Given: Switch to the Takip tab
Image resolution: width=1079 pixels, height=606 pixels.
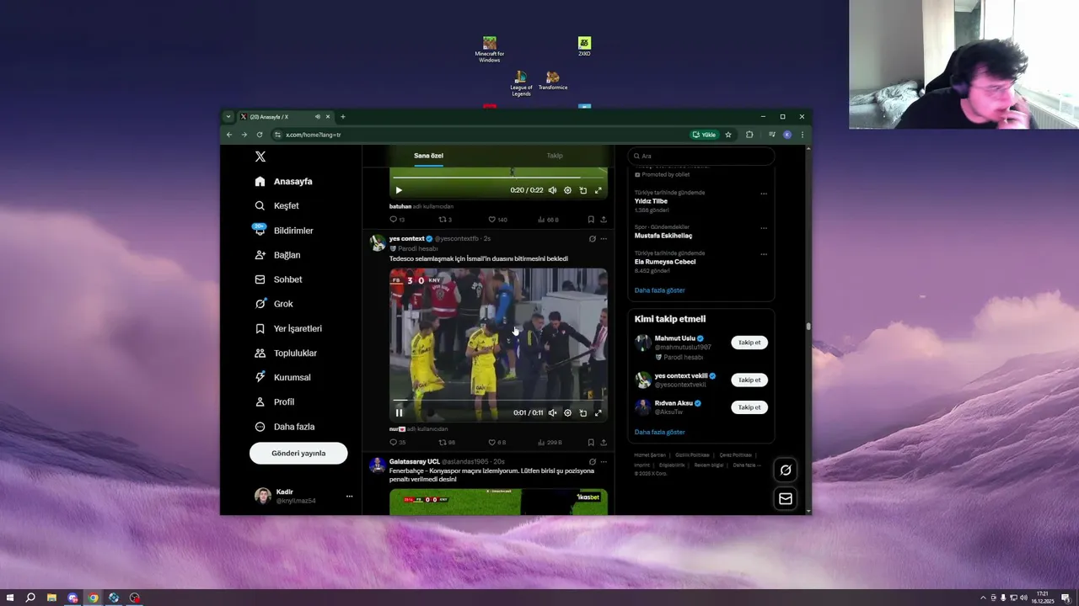Looking at the screenshot, I should point(554,156).
